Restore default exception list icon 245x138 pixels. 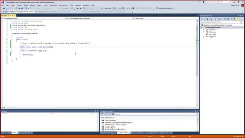(113, 114)
